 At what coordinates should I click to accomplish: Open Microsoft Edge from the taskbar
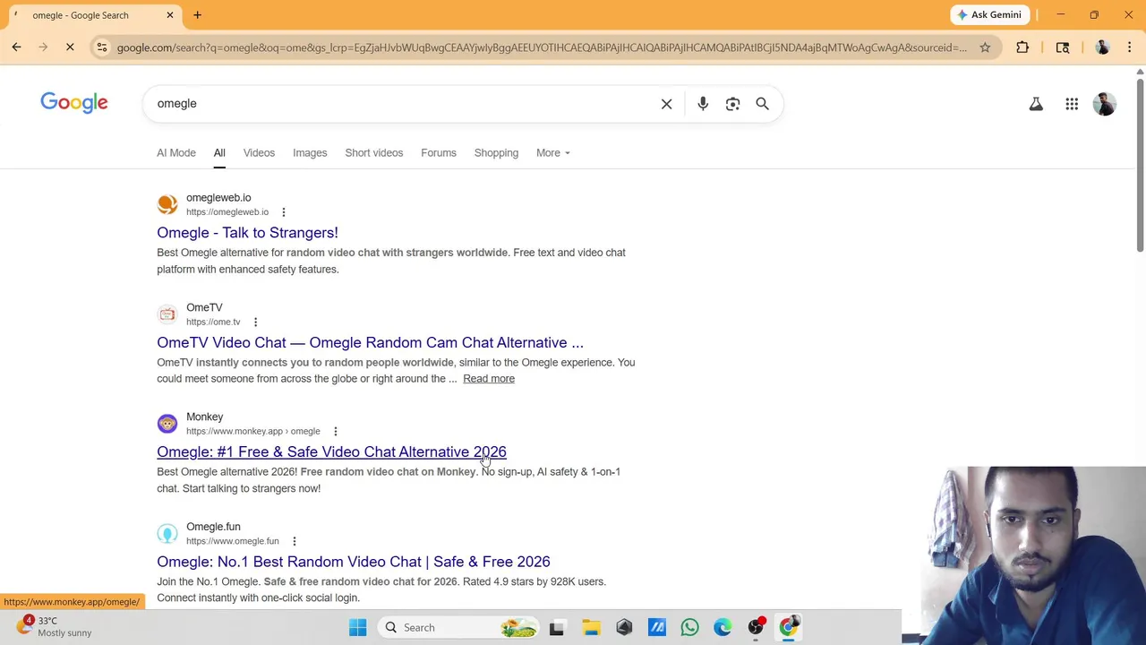click(723, 627)
